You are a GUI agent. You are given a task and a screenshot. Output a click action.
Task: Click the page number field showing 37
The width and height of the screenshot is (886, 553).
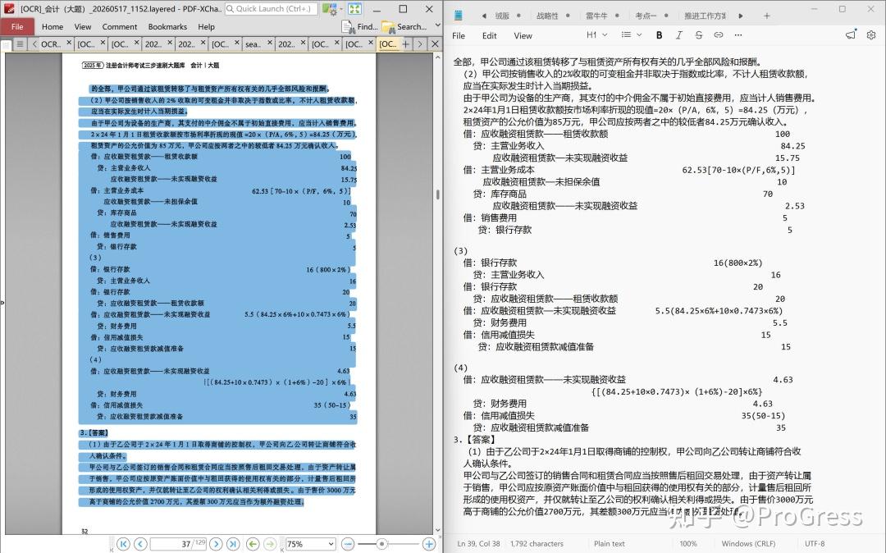click(178, 544)
